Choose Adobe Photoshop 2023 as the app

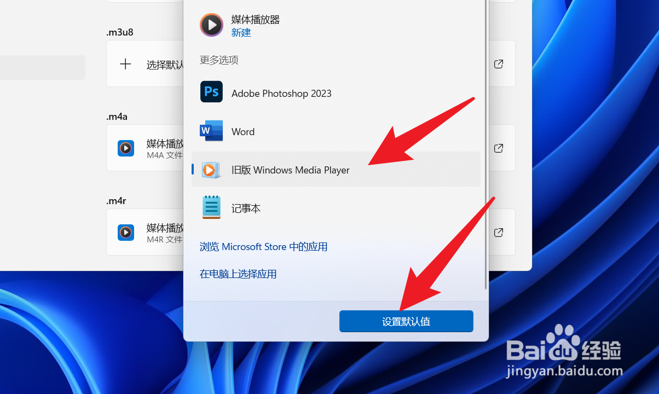(336, 93)
